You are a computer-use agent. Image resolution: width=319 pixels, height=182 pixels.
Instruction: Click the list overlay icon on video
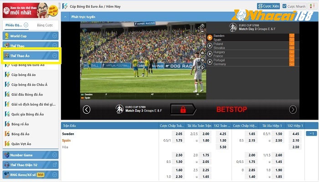point(202,60)
